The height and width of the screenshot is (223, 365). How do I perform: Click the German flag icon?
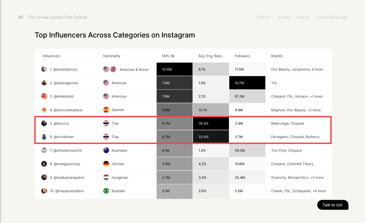[x=106, y=164]
